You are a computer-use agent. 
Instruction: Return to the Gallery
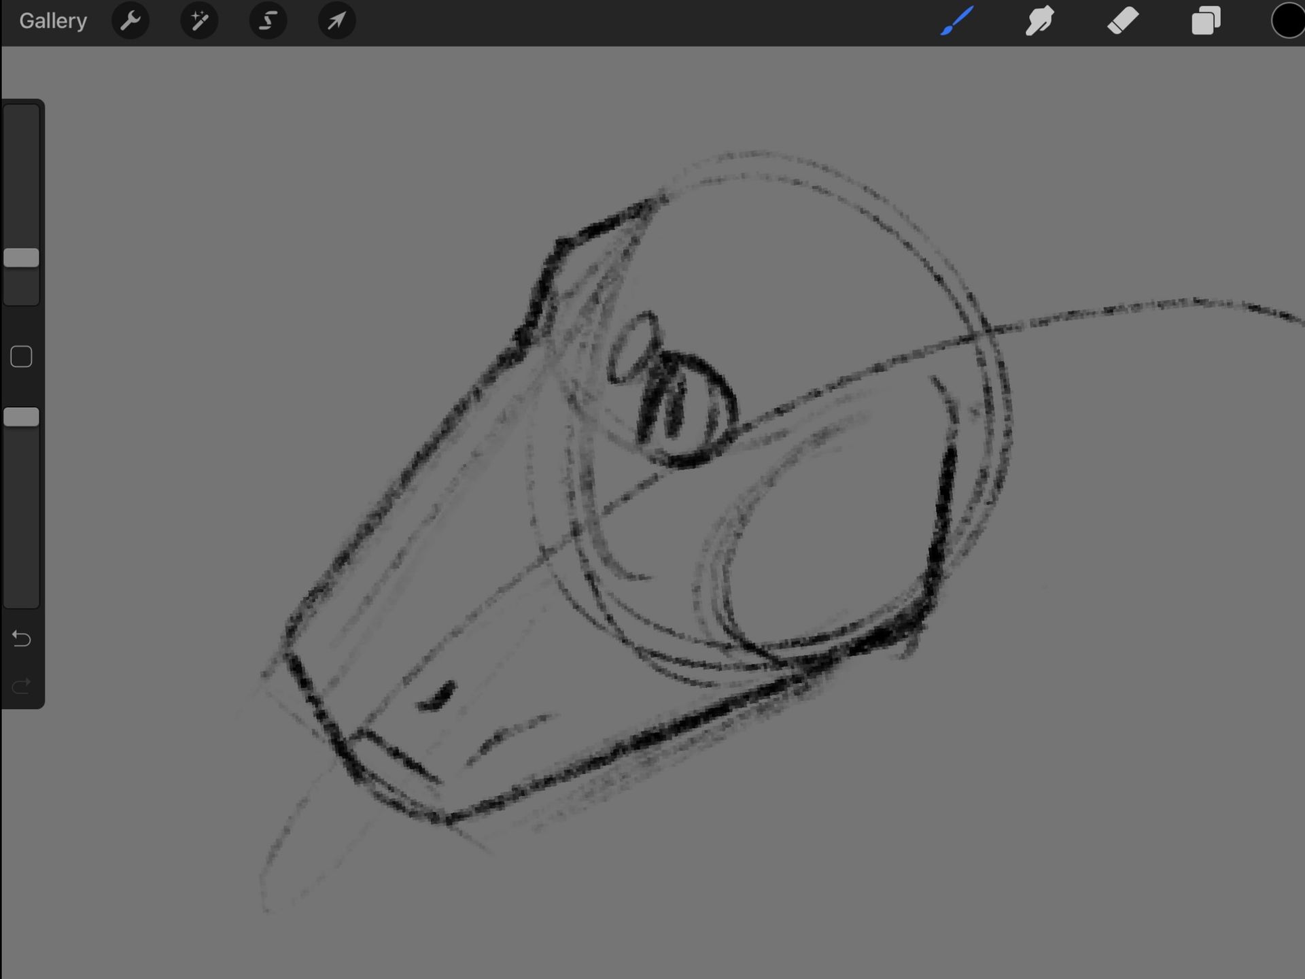(x=53, y=21)
